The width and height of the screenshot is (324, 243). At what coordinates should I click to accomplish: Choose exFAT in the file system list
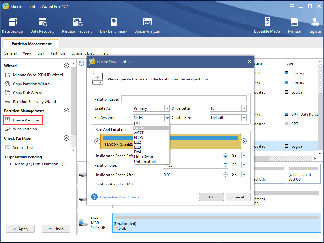coord(138,133)
